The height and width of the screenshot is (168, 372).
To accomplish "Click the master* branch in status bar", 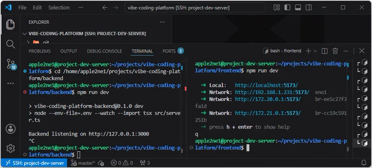I will (83, 163).
